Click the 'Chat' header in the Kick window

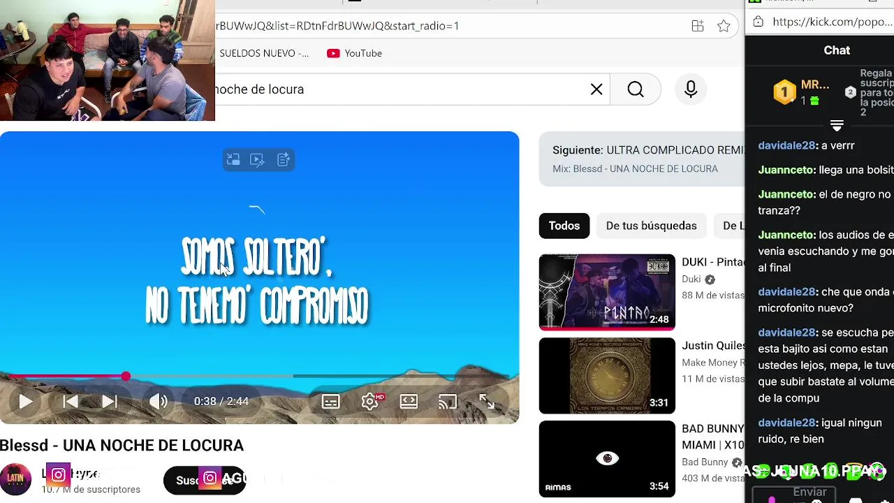(x=837, y=50)
